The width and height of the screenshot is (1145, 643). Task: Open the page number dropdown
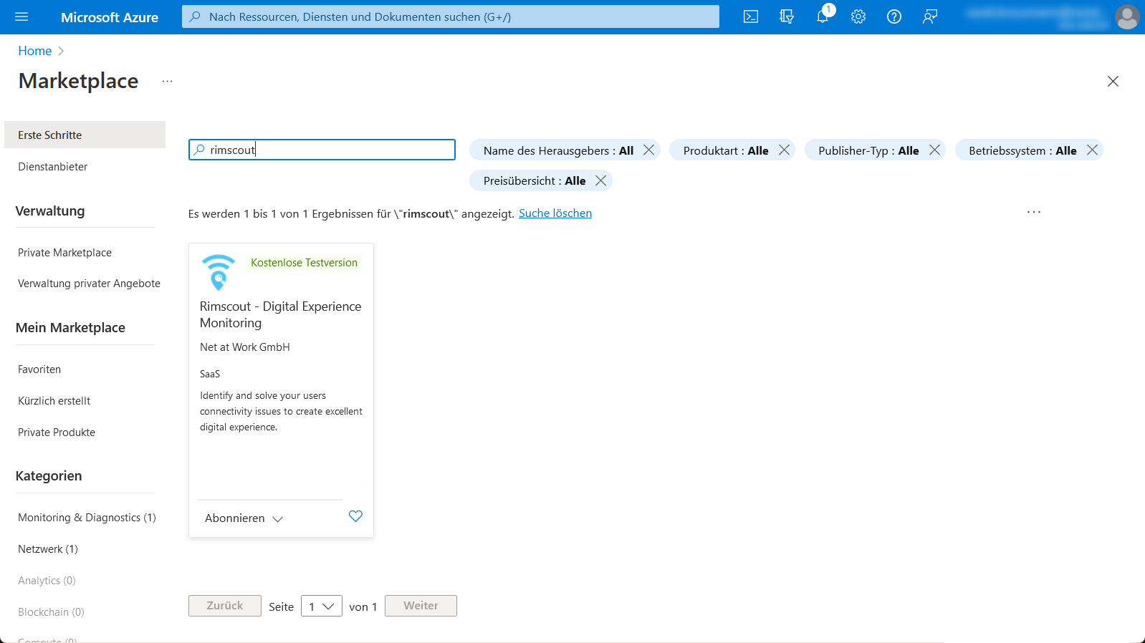(x=322, y=606)
